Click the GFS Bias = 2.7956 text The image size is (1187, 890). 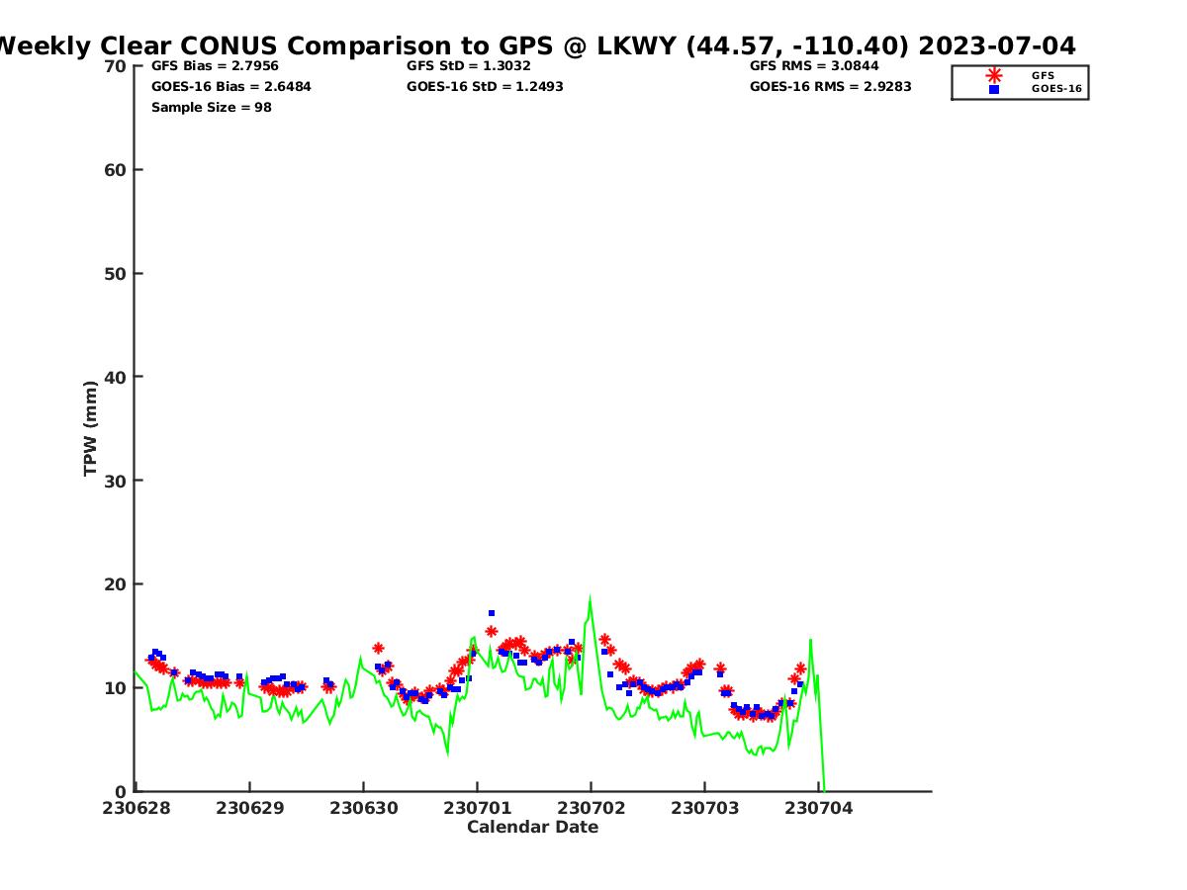(215, 66)
